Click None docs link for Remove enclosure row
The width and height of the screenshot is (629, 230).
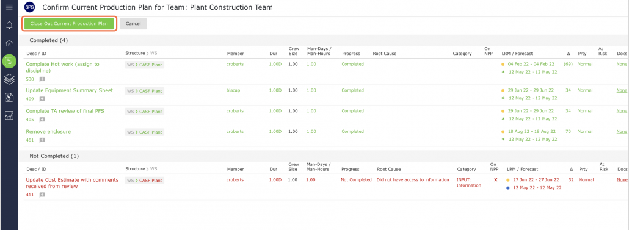(x=622, y=131)
